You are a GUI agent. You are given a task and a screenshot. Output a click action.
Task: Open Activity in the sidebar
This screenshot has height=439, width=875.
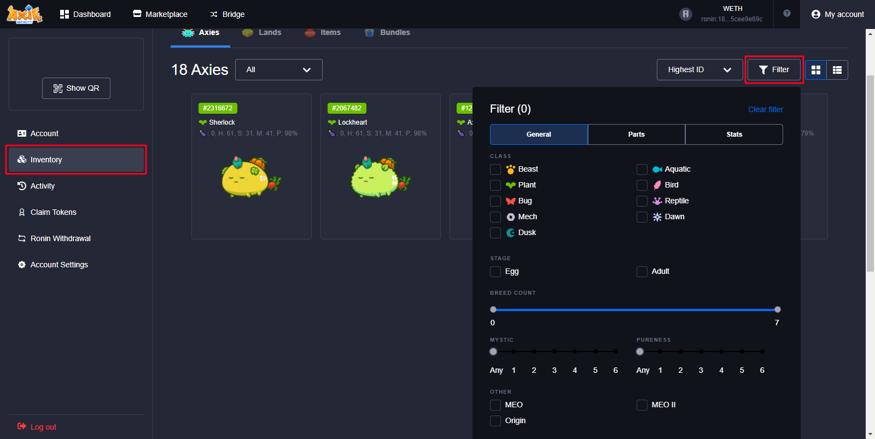tap(76, 186)
